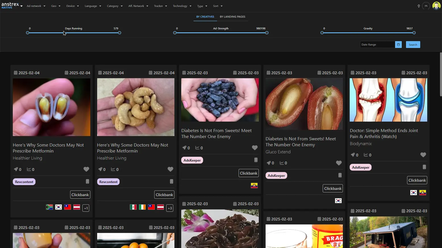Toggle the heart on the Gluco Extend diabetes ad
Image resolution: width=442 pixels, height=248 pixels.
[339, 163]
